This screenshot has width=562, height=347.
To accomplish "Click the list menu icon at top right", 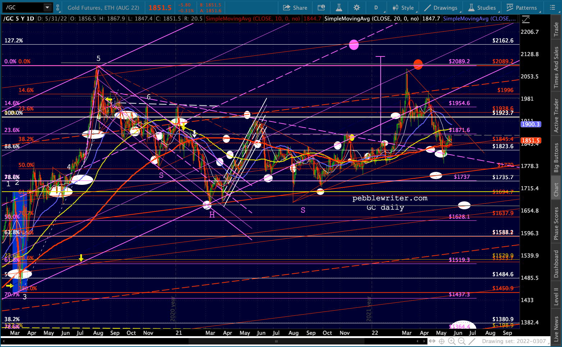I will [x=552, y=8].
